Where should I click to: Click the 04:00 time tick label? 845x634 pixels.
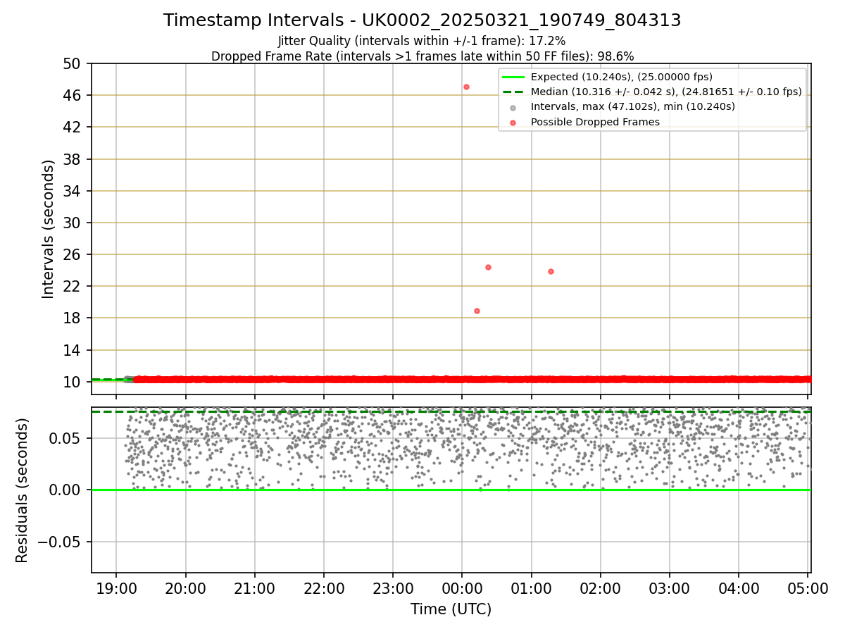[739, 589]
